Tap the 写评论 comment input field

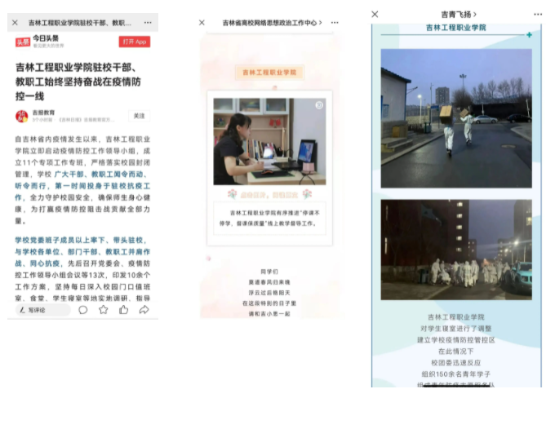42,310
